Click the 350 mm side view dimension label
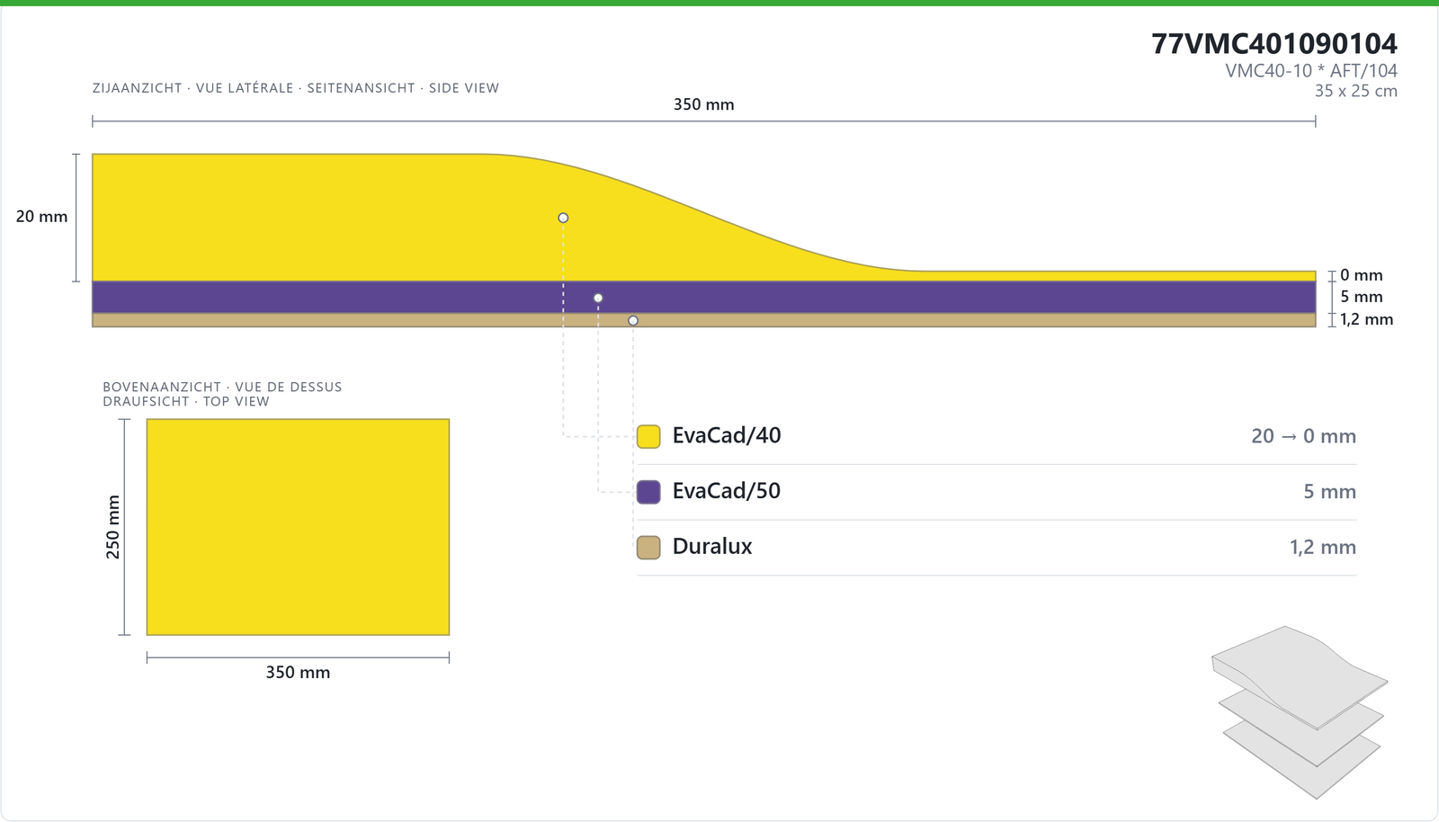 (x=704, y=104)
